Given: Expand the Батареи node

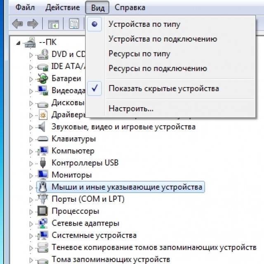Looking at the screenshot, I should pyautogui.click(x=31, y=79).
